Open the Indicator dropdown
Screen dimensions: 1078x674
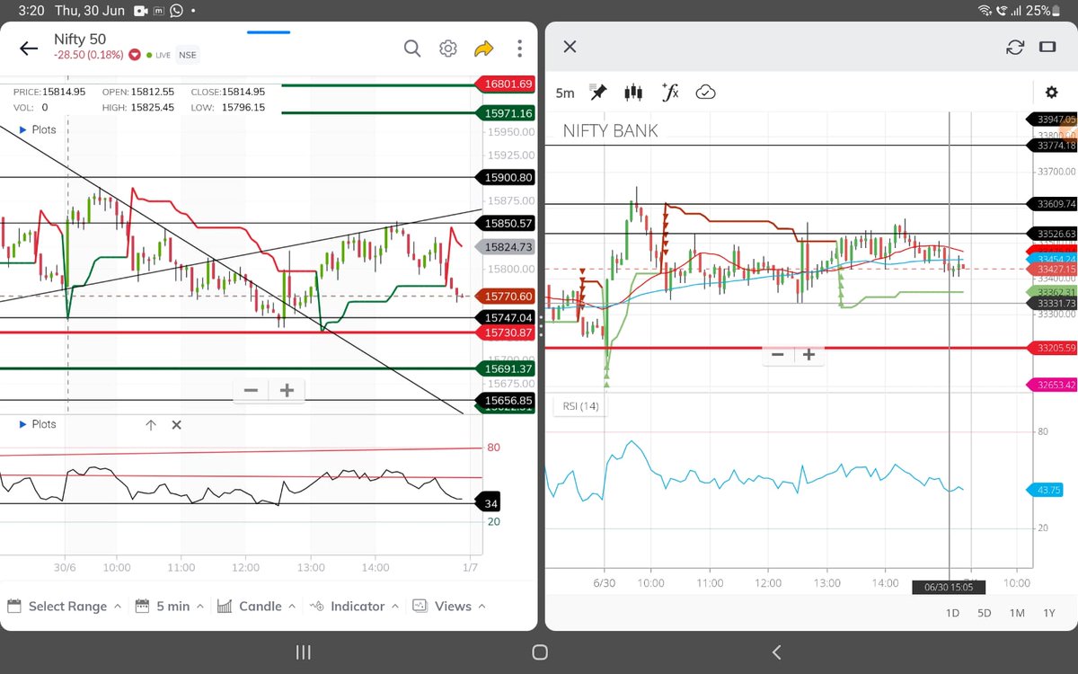353,607
